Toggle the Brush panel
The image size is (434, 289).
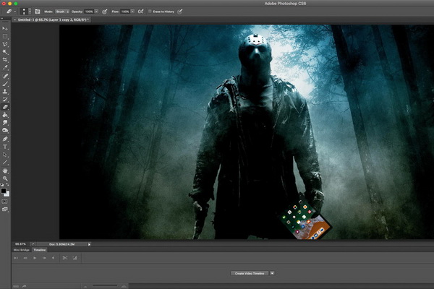[38, 12]
